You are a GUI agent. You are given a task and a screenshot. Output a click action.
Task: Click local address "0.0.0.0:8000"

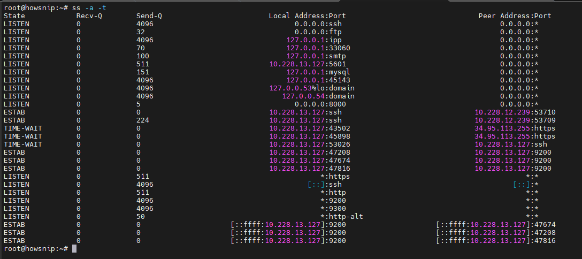[320, 104]
